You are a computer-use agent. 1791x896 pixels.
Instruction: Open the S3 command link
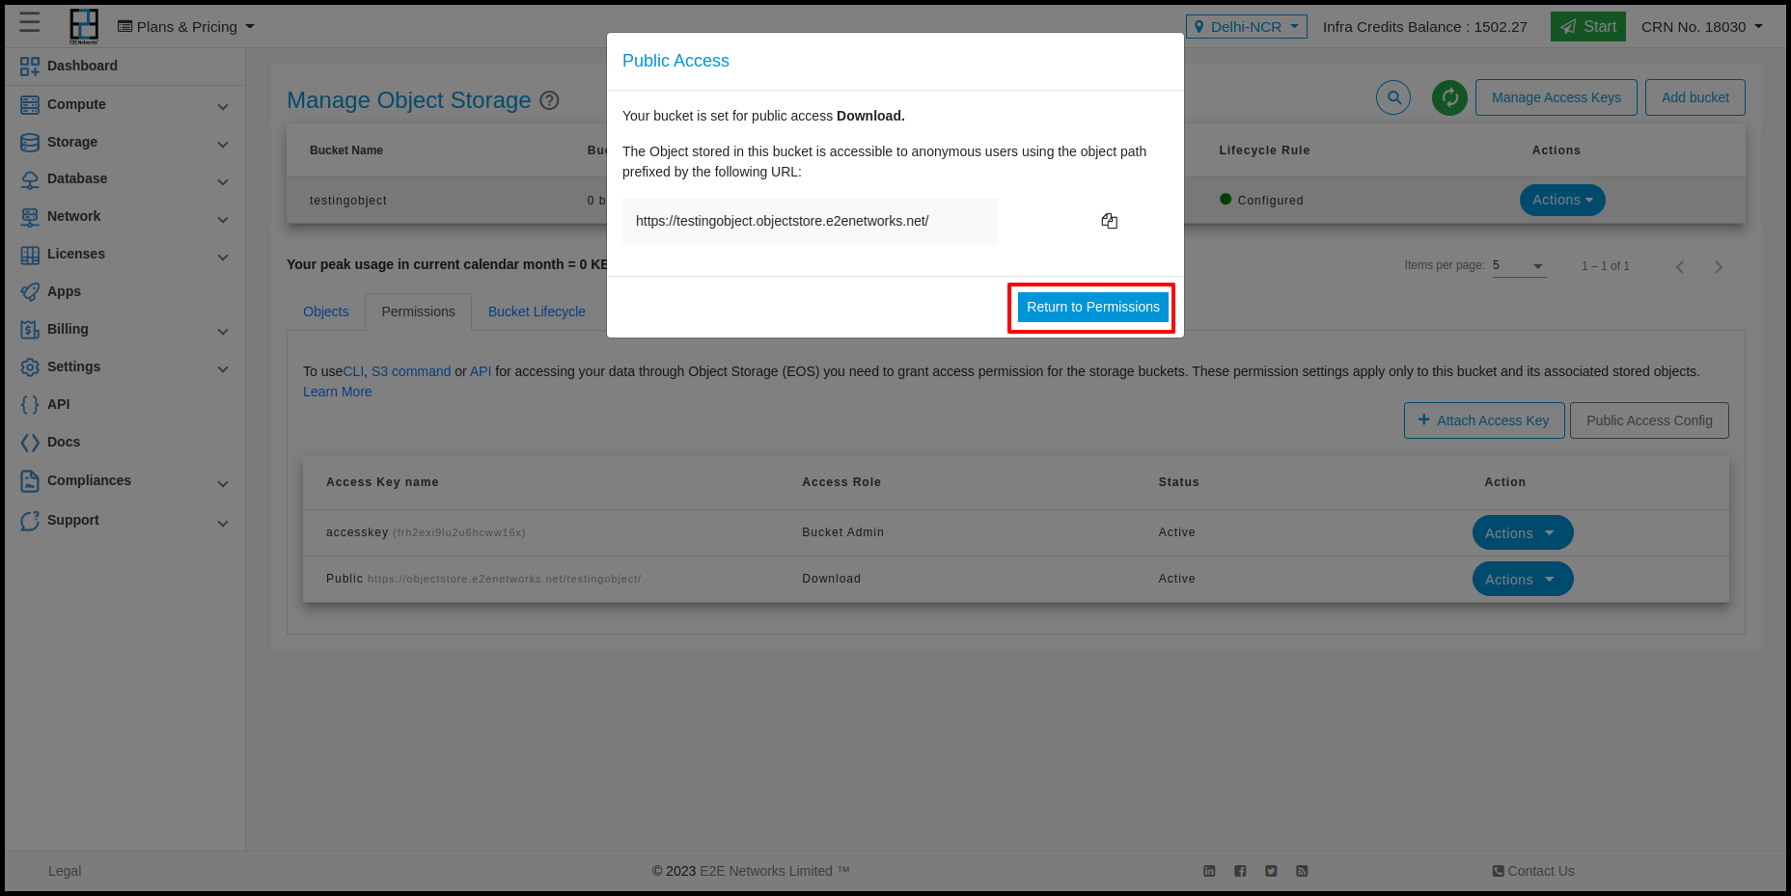[x=411, y=371]
